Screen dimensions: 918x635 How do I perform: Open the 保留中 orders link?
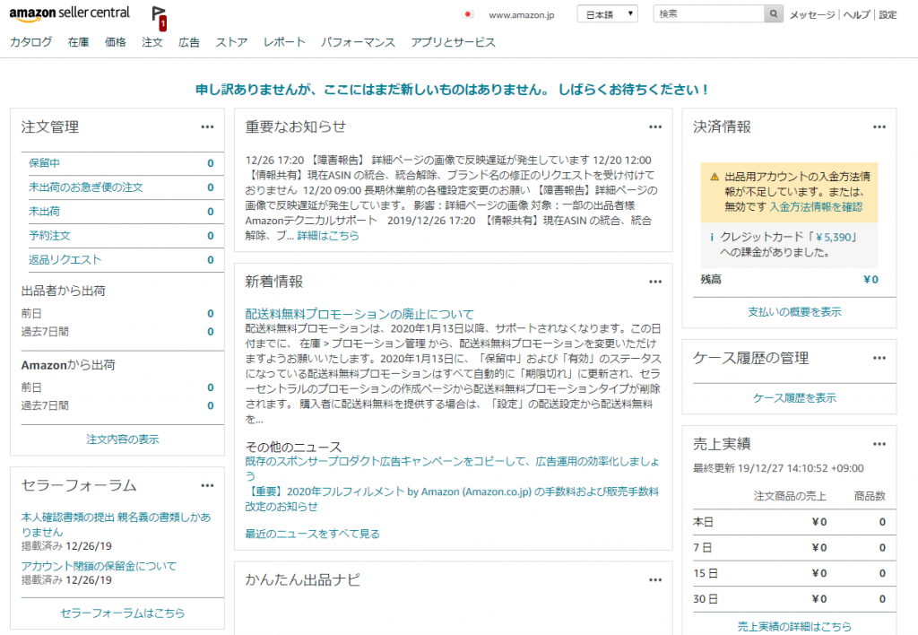click(x=44, y=163)
